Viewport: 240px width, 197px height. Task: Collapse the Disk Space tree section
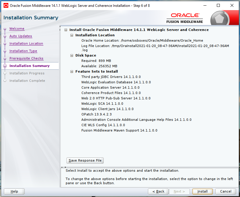[72, 55]
